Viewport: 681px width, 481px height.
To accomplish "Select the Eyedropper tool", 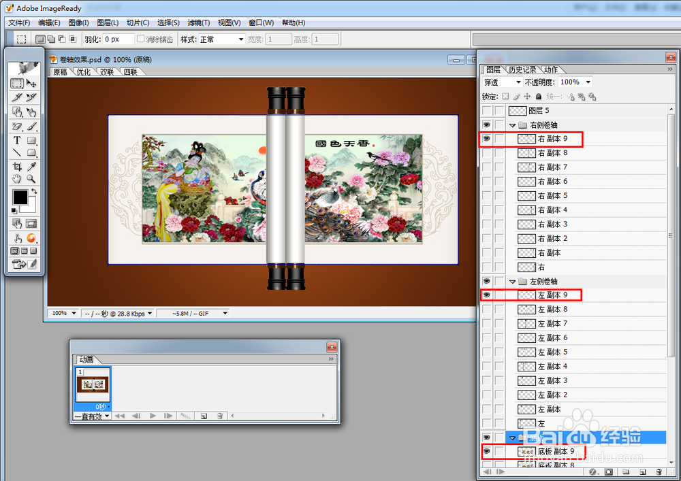I will click(x=31, y=167).
